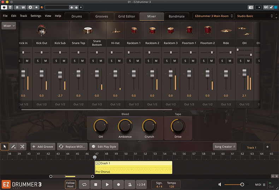279x190 pixels.
Task: Mute the OH channel
Action: [248, 61]
